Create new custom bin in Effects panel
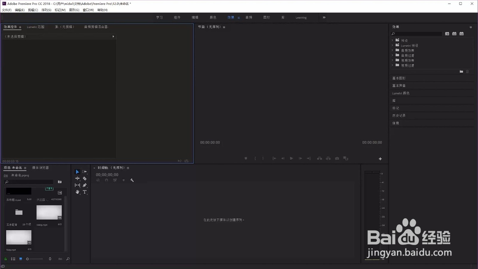 point(461,71)
